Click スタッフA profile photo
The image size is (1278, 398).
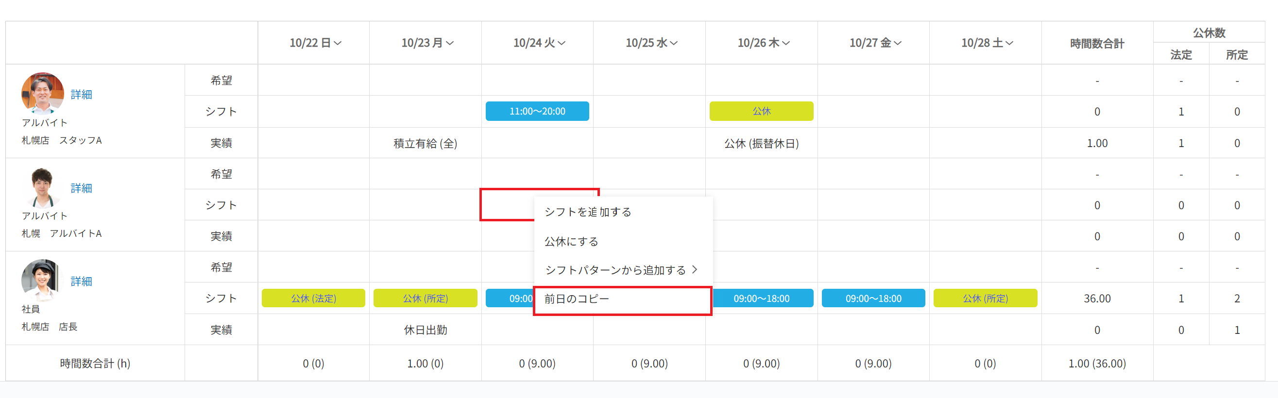click(42, 93)
